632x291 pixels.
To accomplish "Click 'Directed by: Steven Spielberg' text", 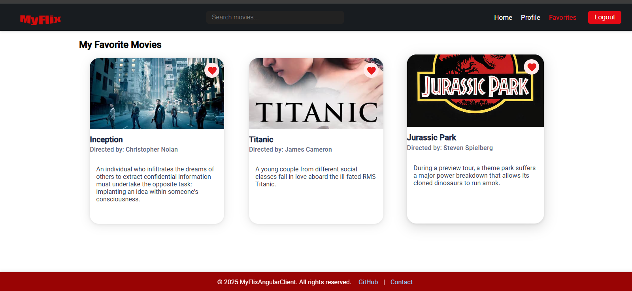I will [x=450, y=148].
